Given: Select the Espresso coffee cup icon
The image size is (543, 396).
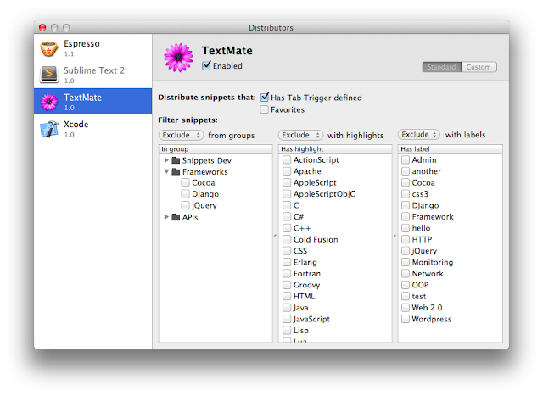Looking at the screenshot, I should [x=49, y=48].
